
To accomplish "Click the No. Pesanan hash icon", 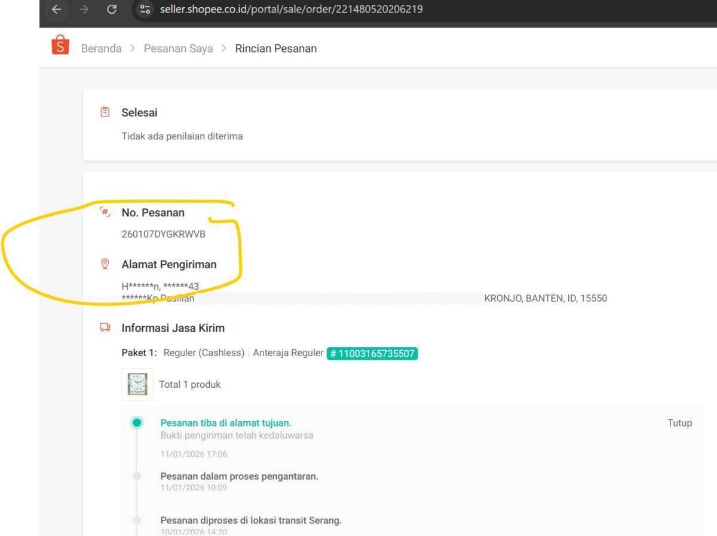I will click(105, 212).
